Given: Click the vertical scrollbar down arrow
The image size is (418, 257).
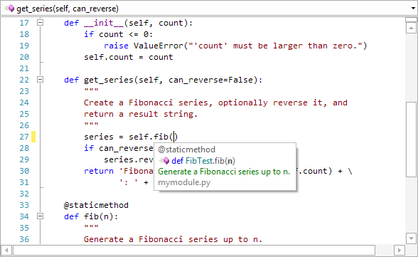Looking at the screenshot, I should [411, 238].
